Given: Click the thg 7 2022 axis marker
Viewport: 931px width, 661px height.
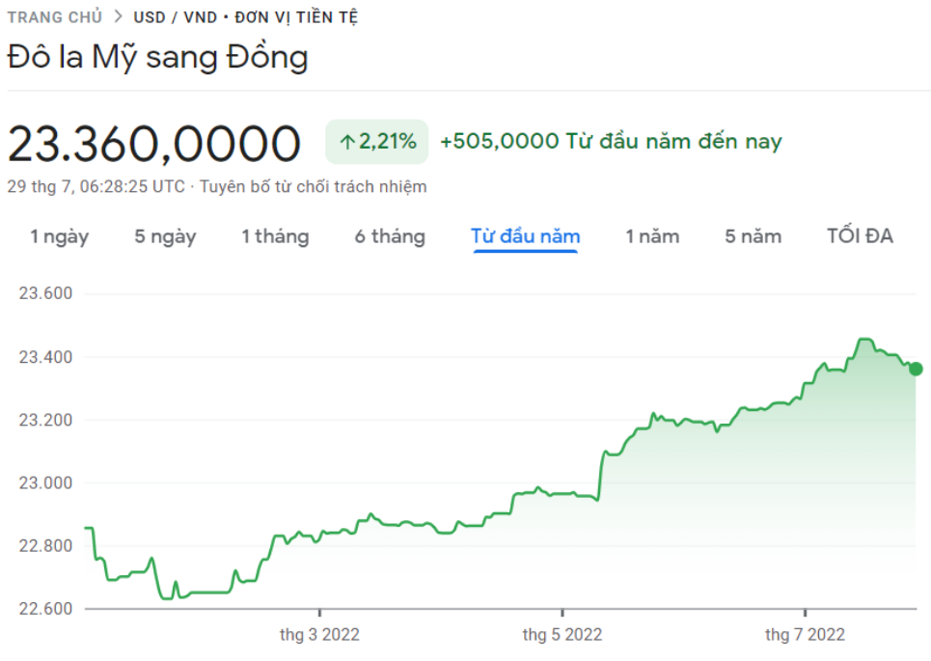Looking at the screenshot, I should tap(806, 634).
